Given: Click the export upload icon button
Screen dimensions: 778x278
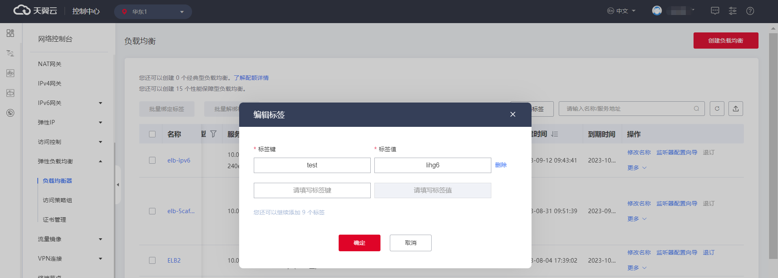Looking at the screenshot, I should [736, 109].
